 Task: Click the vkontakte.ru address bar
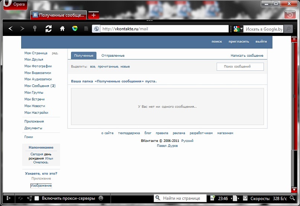[164, 29]
